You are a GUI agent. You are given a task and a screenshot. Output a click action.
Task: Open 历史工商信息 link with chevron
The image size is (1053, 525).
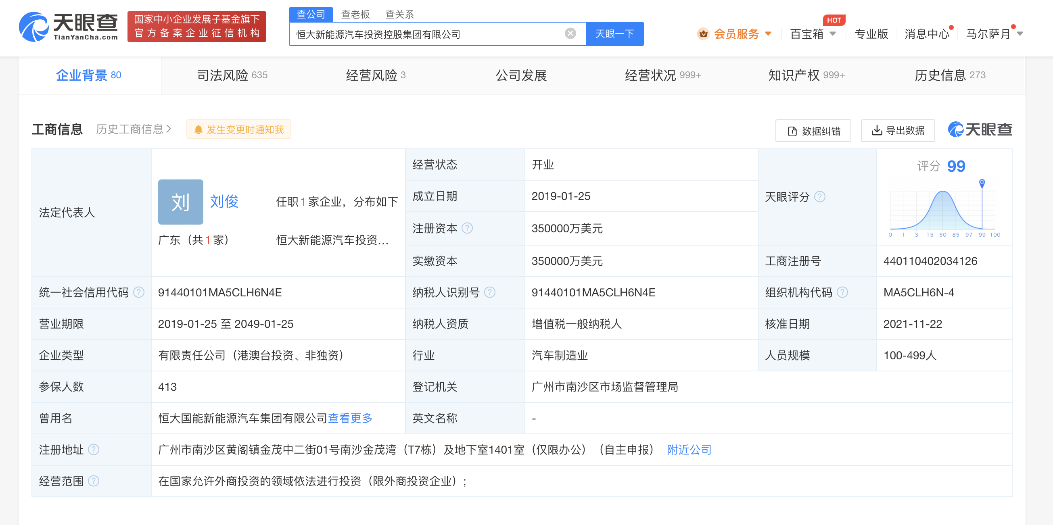coord(133,129)
